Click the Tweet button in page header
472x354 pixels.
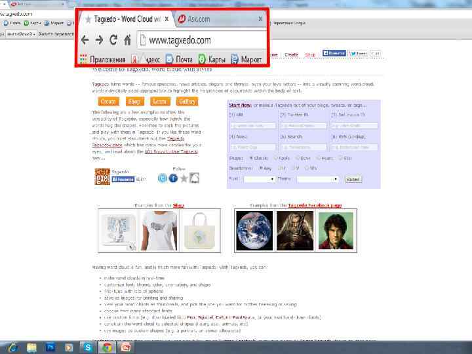pyautogui.click(x=359, y=54)
